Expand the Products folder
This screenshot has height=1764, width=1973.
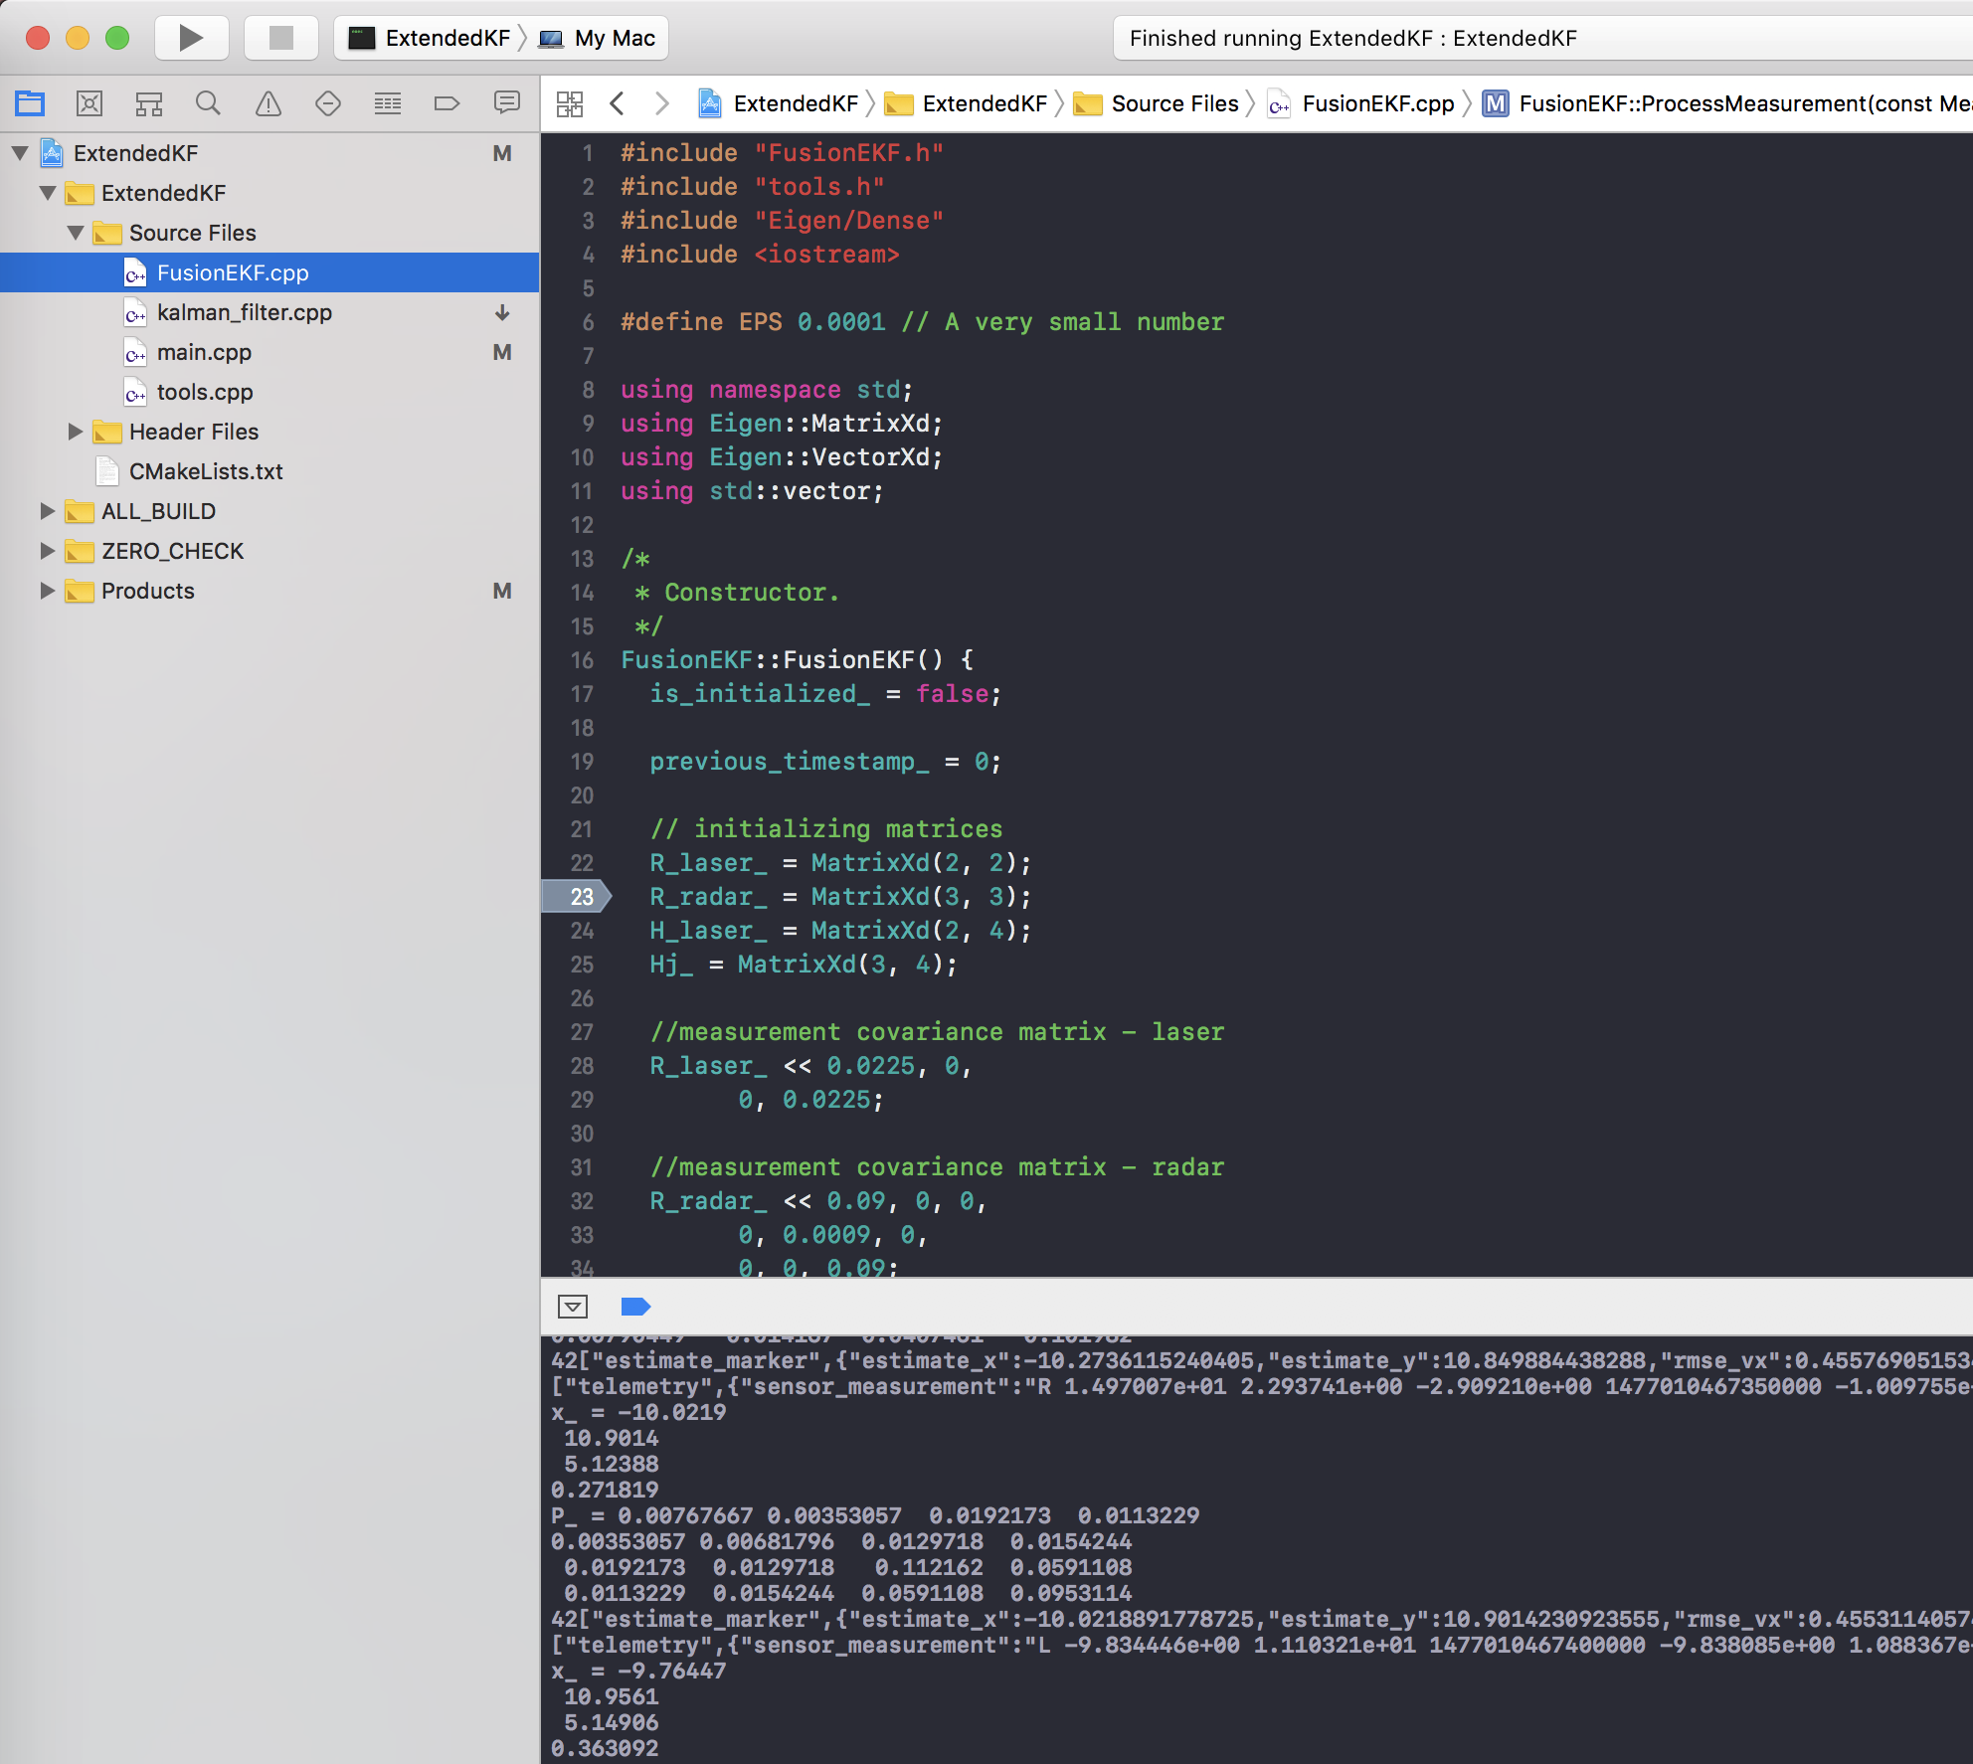(47, 591)
